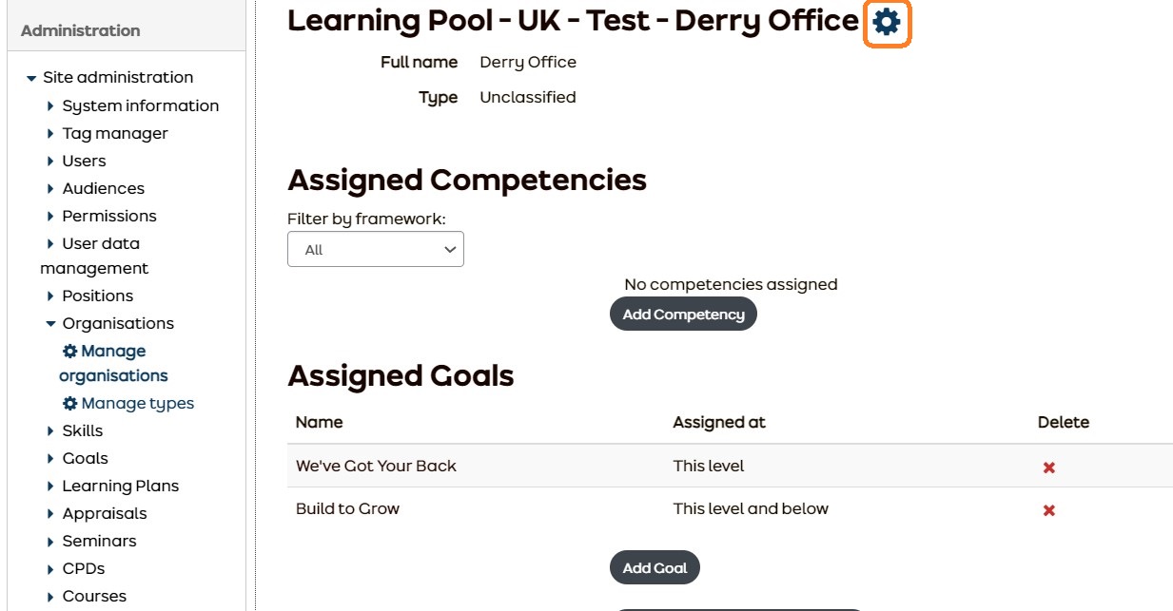Delete the We've Got Your Back goal
Screen dimensions: 1173x611
tap(1046, 466)
